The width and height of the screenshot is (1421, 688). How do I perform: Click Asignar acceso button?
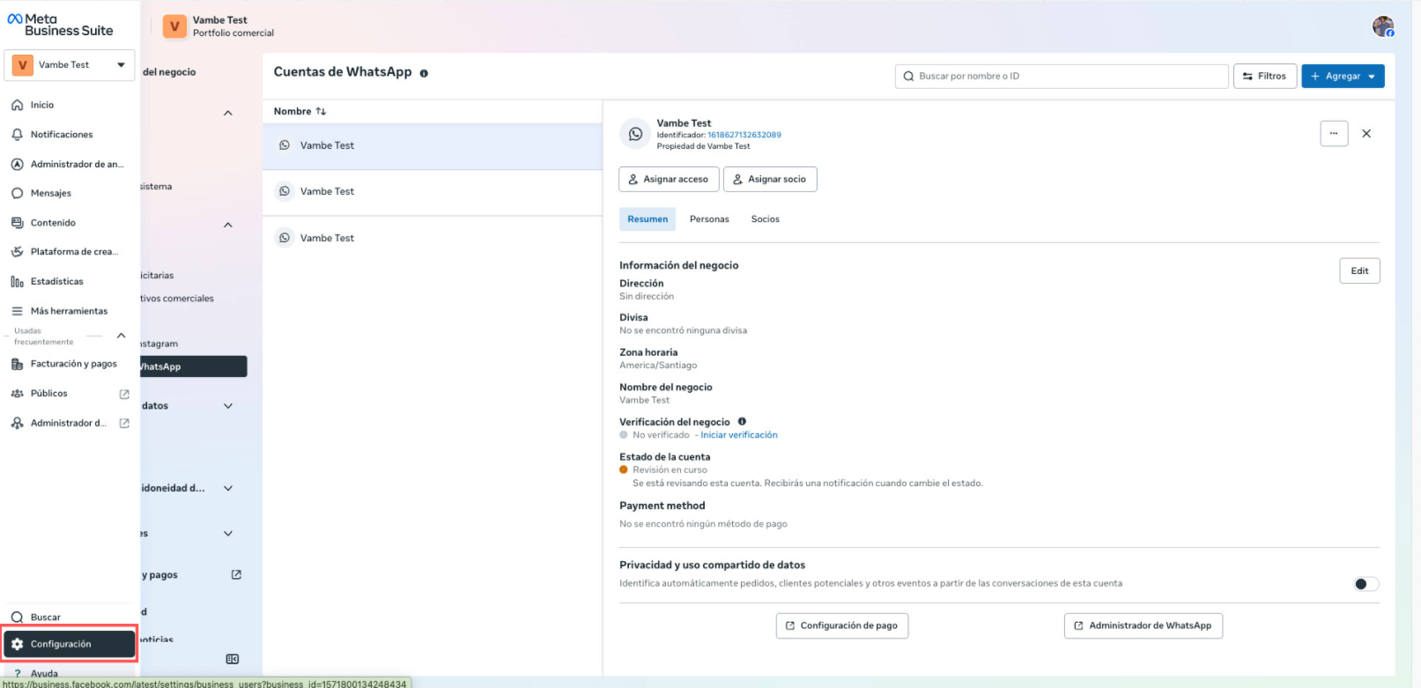[669, 180]
